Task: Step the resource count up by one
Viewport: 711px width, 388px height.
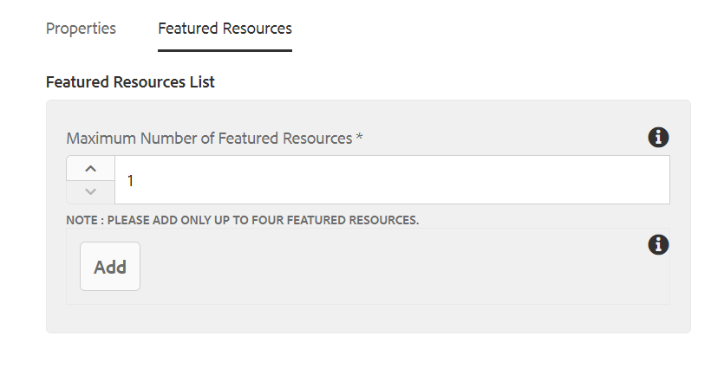Action: [x=91, y=168]
